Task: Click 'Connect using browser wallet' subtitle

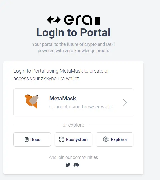Action: tap(81, 107)
